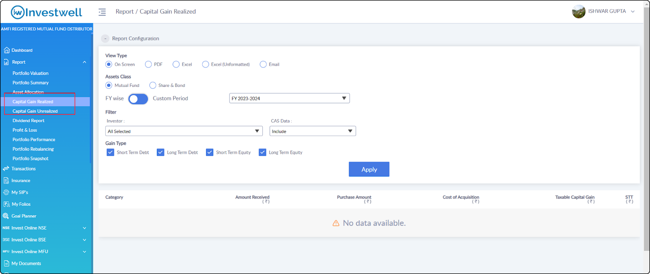Select Share & Bond assets class
The image size is (650, 274).
[153, 85]
